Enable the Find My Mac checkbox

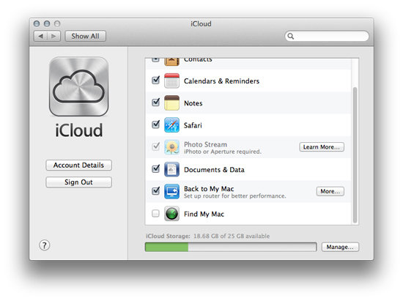[x=155, y=213]
